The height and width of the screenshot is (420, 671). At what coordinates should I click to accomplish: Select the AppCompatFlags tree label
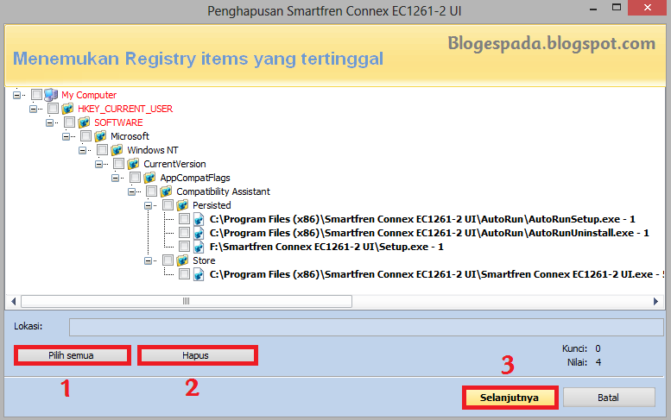[195, 178]
